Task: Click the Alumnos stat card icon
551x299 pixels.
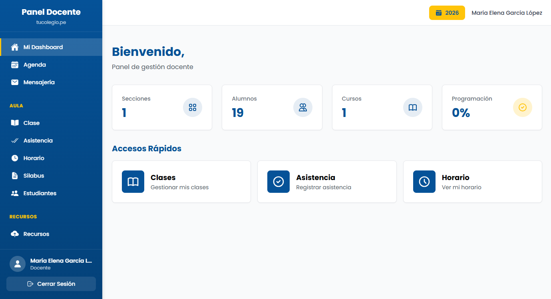Action: tap(302, 107)
